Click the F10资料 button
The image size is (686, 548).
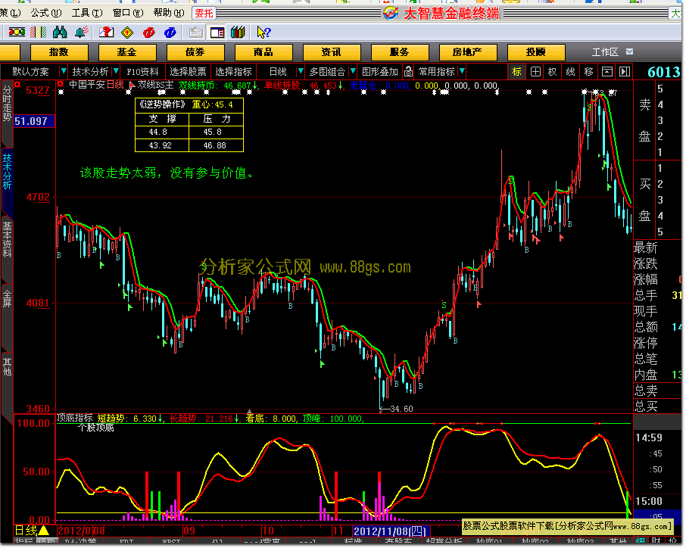(x=142, y=71)
